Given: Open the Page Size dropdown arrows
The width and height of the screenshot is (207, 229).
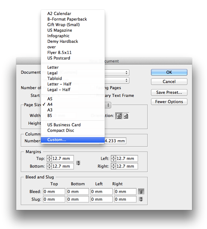Looking at the screenshot, I should tap(108, 105).
